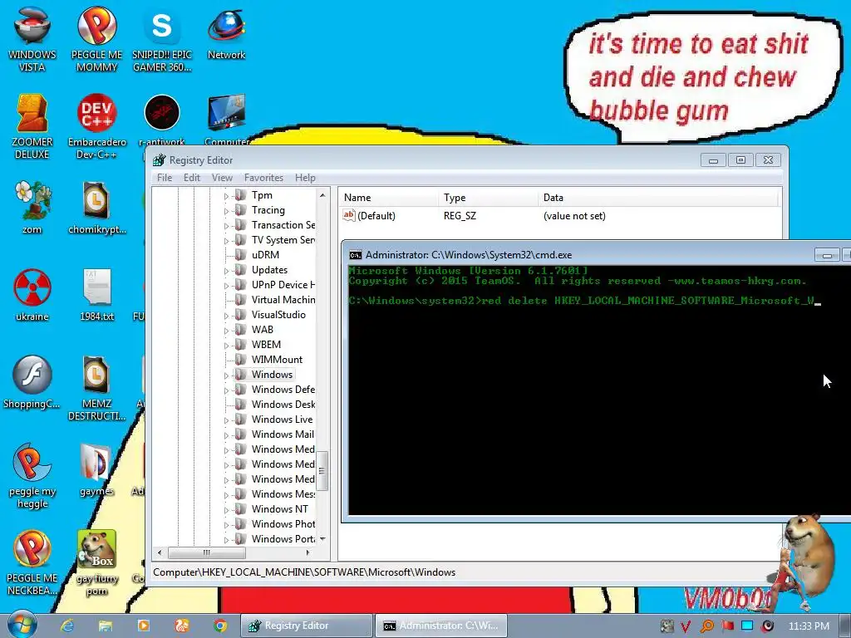
Task: Click the orange magnifier tray icon
Action: [x=706, y=626]
